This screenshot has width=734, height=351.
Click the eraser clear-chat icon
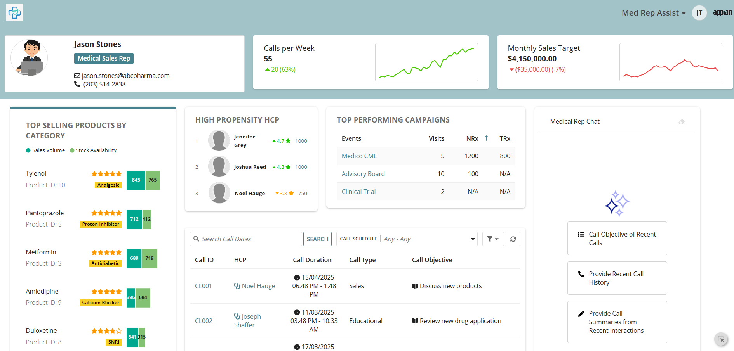click(x=682, y=122)
